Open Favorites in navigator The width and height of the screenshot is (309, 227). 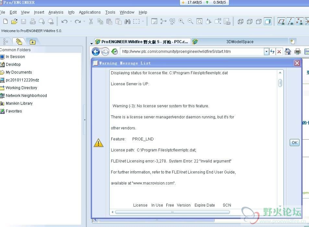11,111
